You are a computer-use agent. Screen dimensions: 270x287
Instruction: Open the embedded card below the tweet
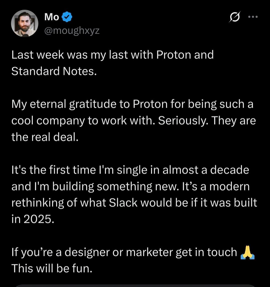point(135,285)
